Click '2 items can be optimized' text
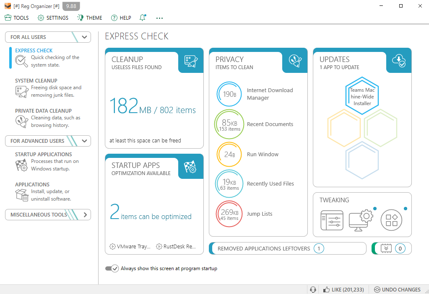Viewport: 429px width, 294px height. pos(151,213)
